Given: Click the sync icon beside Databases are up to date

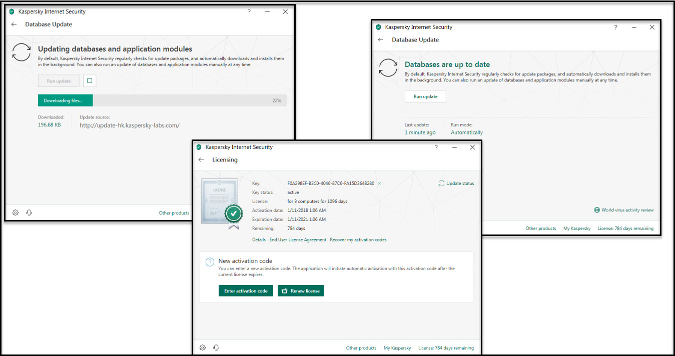Looking at the screenshot, I should click(x=388, y=67).
